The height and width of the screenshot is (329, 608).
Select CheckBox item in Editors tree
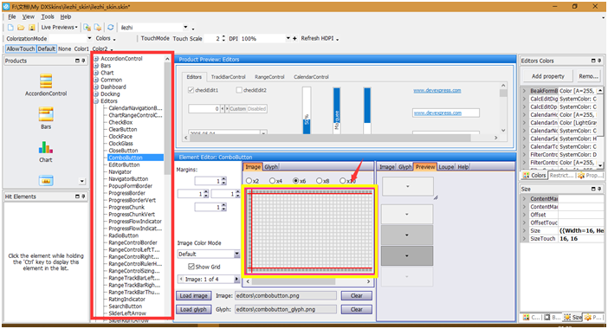pos(120,122)
